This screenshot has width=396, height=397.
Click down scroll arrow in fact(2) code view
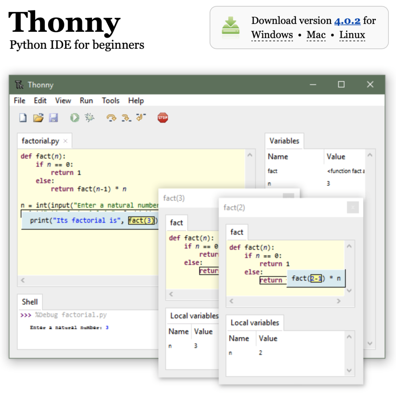[x=349, y=290]
